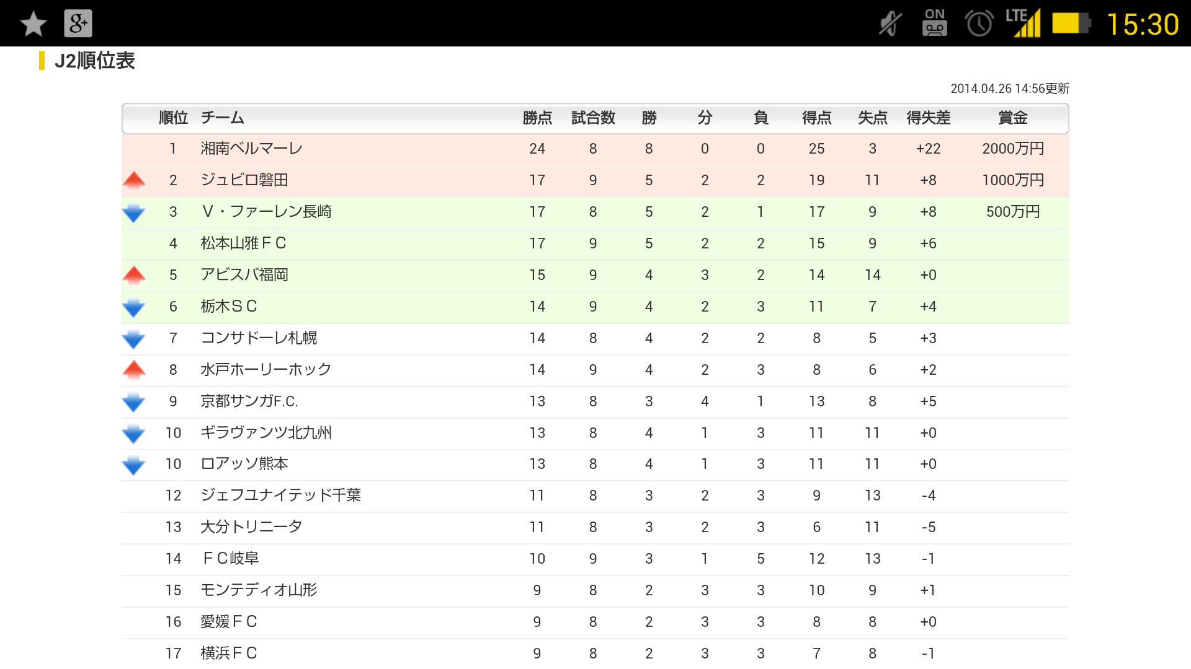Open the 湘南ベルマーレ team row

click(x=251, y=149)
